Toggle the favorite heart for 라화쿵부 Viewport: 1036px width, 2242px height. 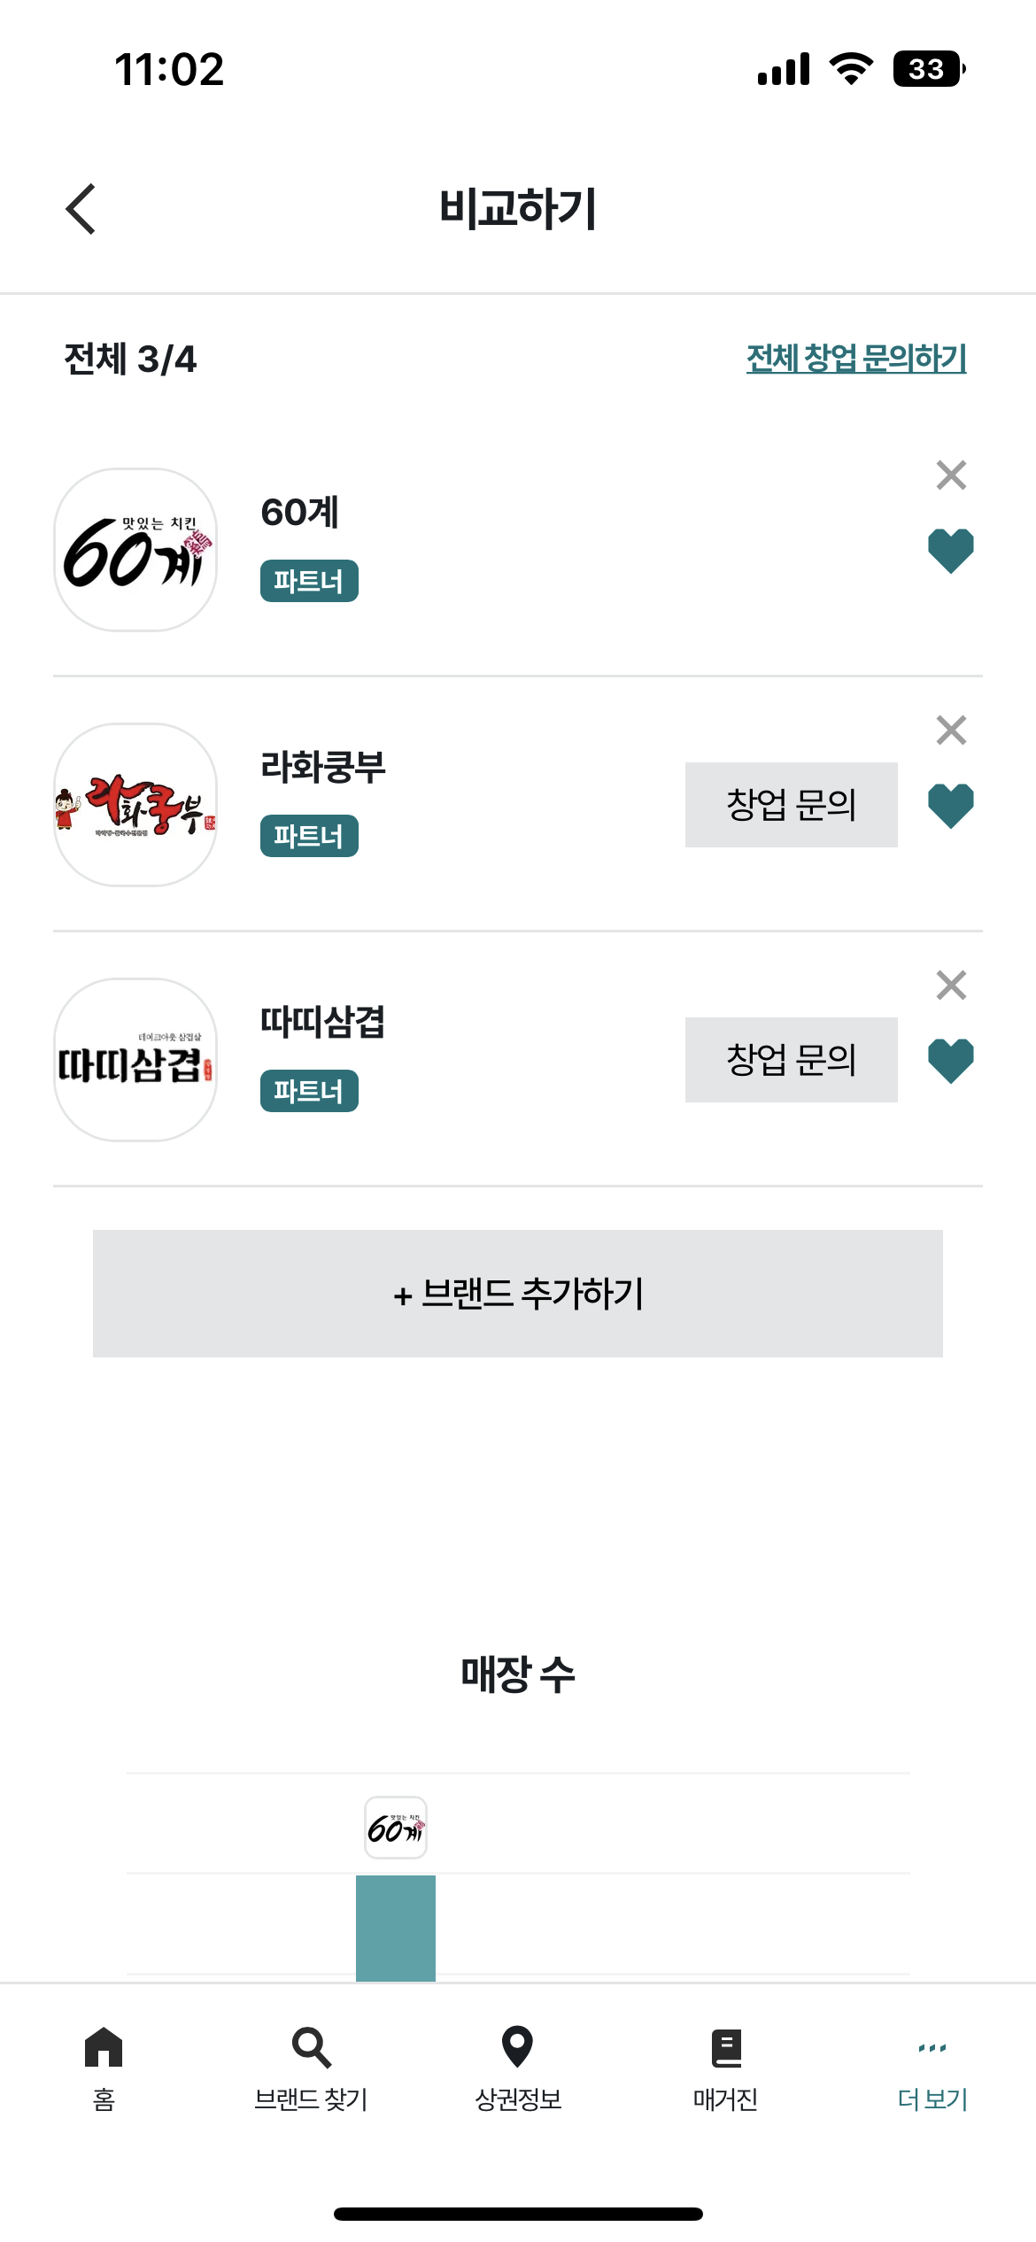pyautogui.click(x=951, y=806)
